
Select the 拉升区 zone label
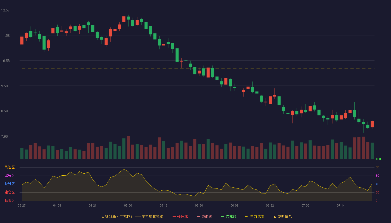[9, 184]
